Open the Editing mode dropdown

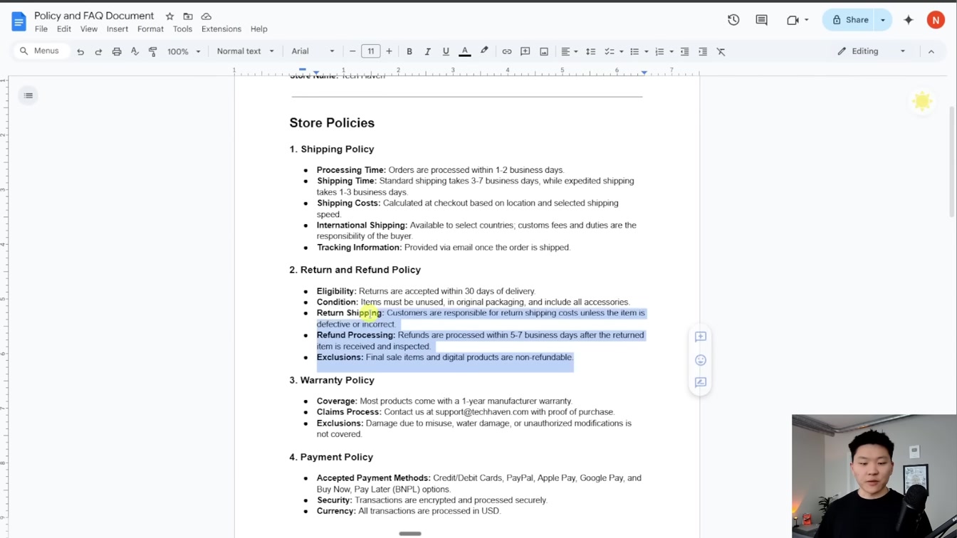pos(872,51)
